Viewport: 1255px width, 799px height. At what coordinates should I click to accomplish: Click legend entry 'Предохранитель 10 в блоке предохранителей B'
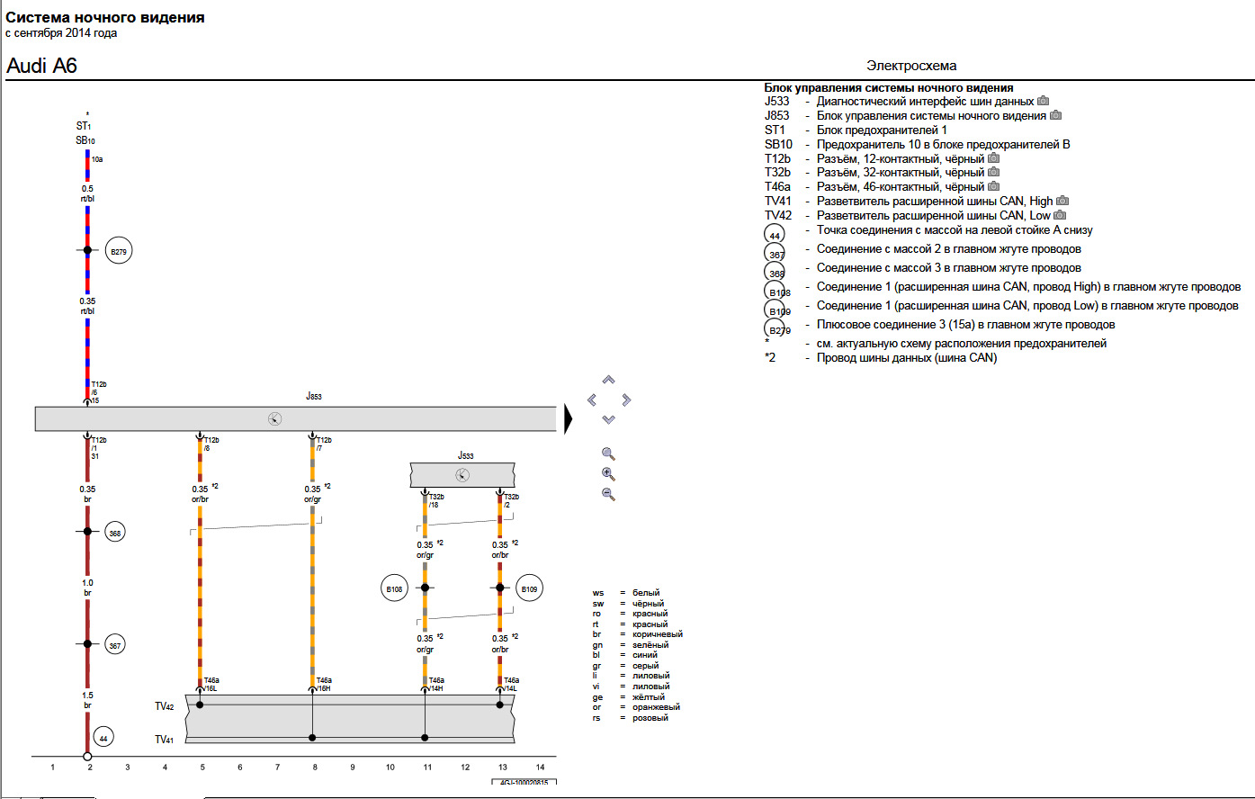coord(943,144)
